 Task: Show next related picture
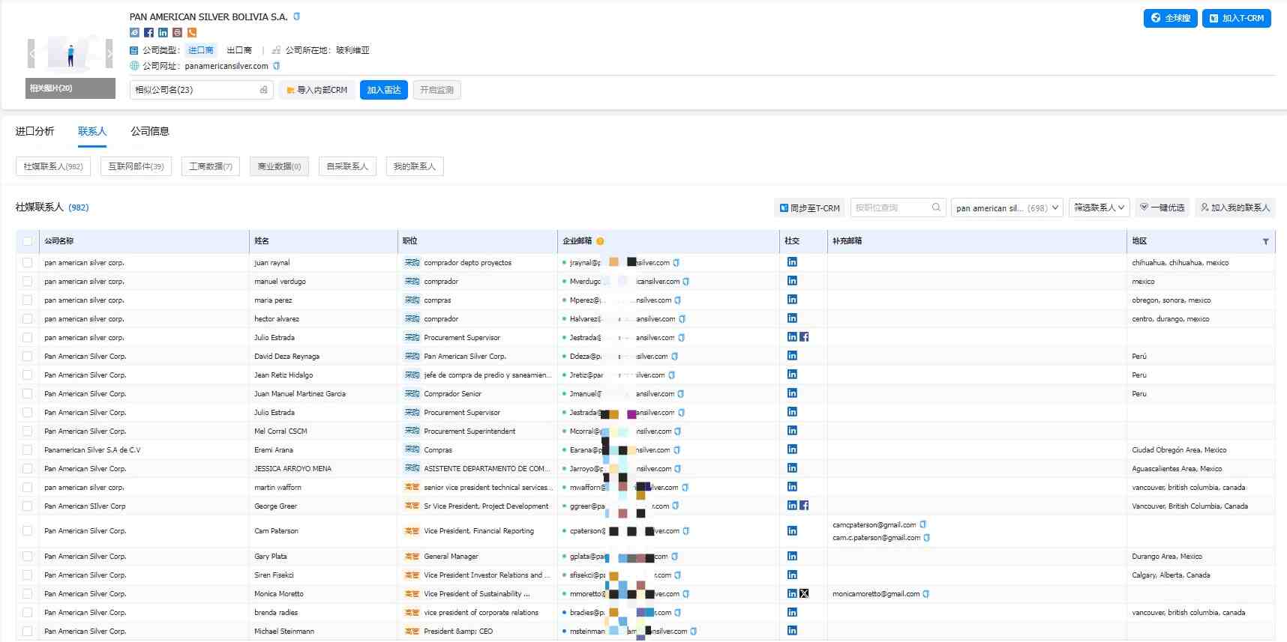[x=109, y=54]
